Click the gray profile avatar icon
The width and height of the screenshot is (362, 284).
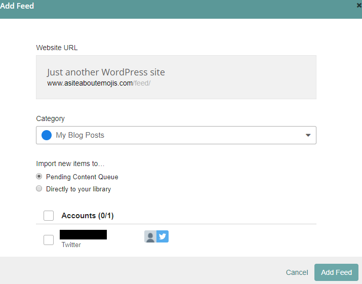(x=150, y=236)
